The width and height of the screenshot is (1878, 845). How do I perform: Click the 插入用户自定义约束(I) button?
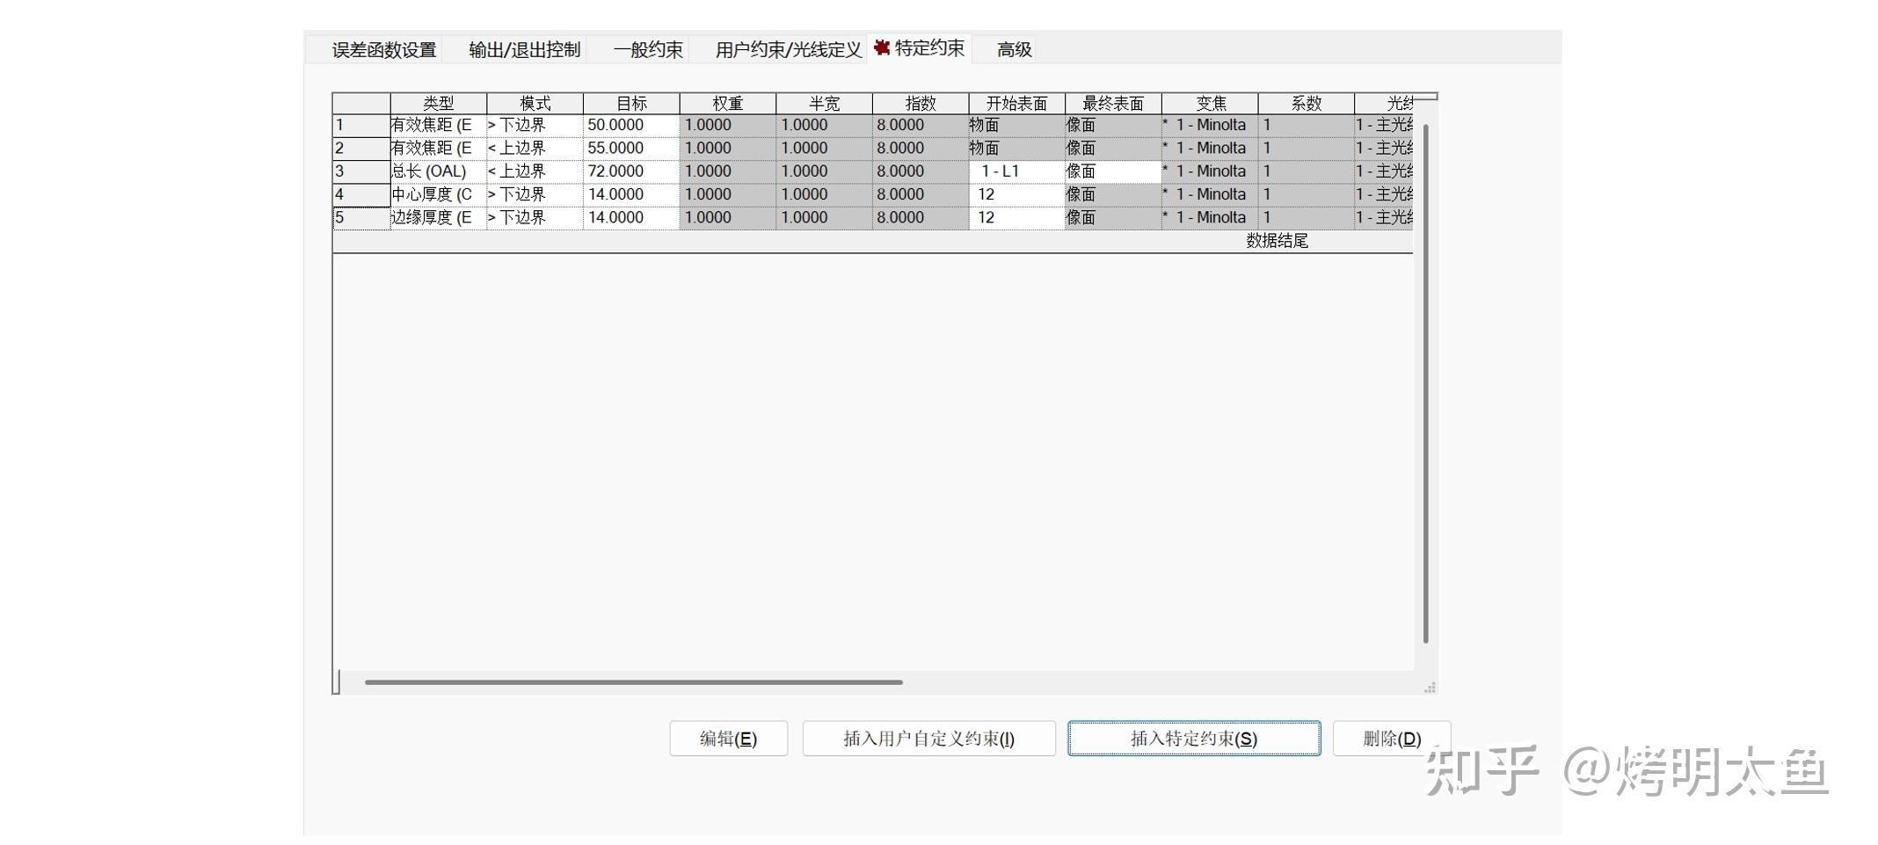[x=928, y=739]
